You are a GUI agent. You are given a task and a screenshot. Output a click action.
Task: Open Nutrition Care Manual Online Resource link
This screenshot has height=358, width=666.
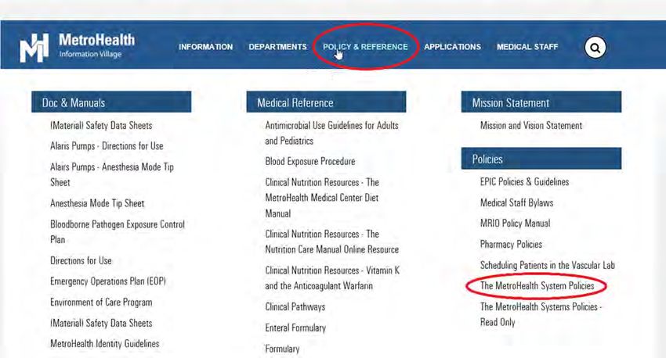(331, 242)
